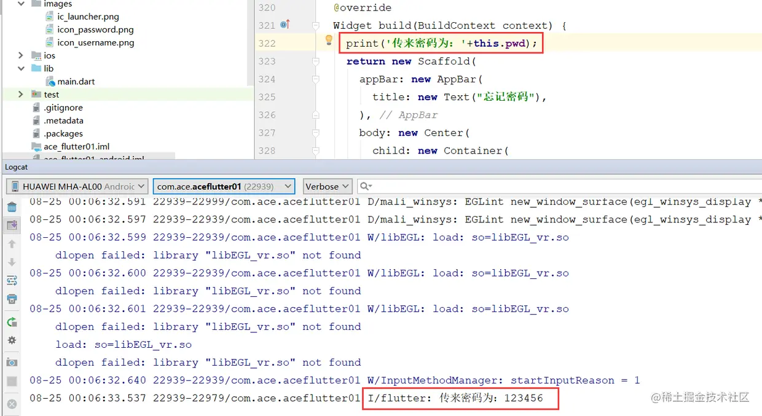Open main.dart file

(x=76, y=81)
